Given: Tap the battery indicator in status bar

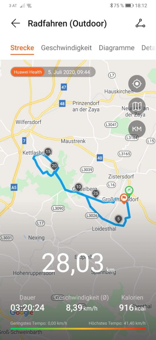Looking at the screenshot, I should coord(130,5).
